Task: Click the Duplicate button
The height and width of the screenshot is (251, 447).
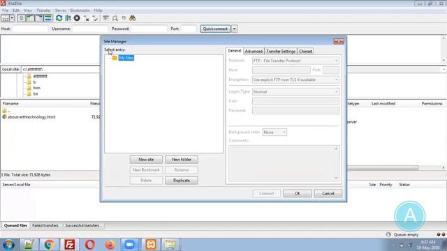Action: click(x=182, y=181)
